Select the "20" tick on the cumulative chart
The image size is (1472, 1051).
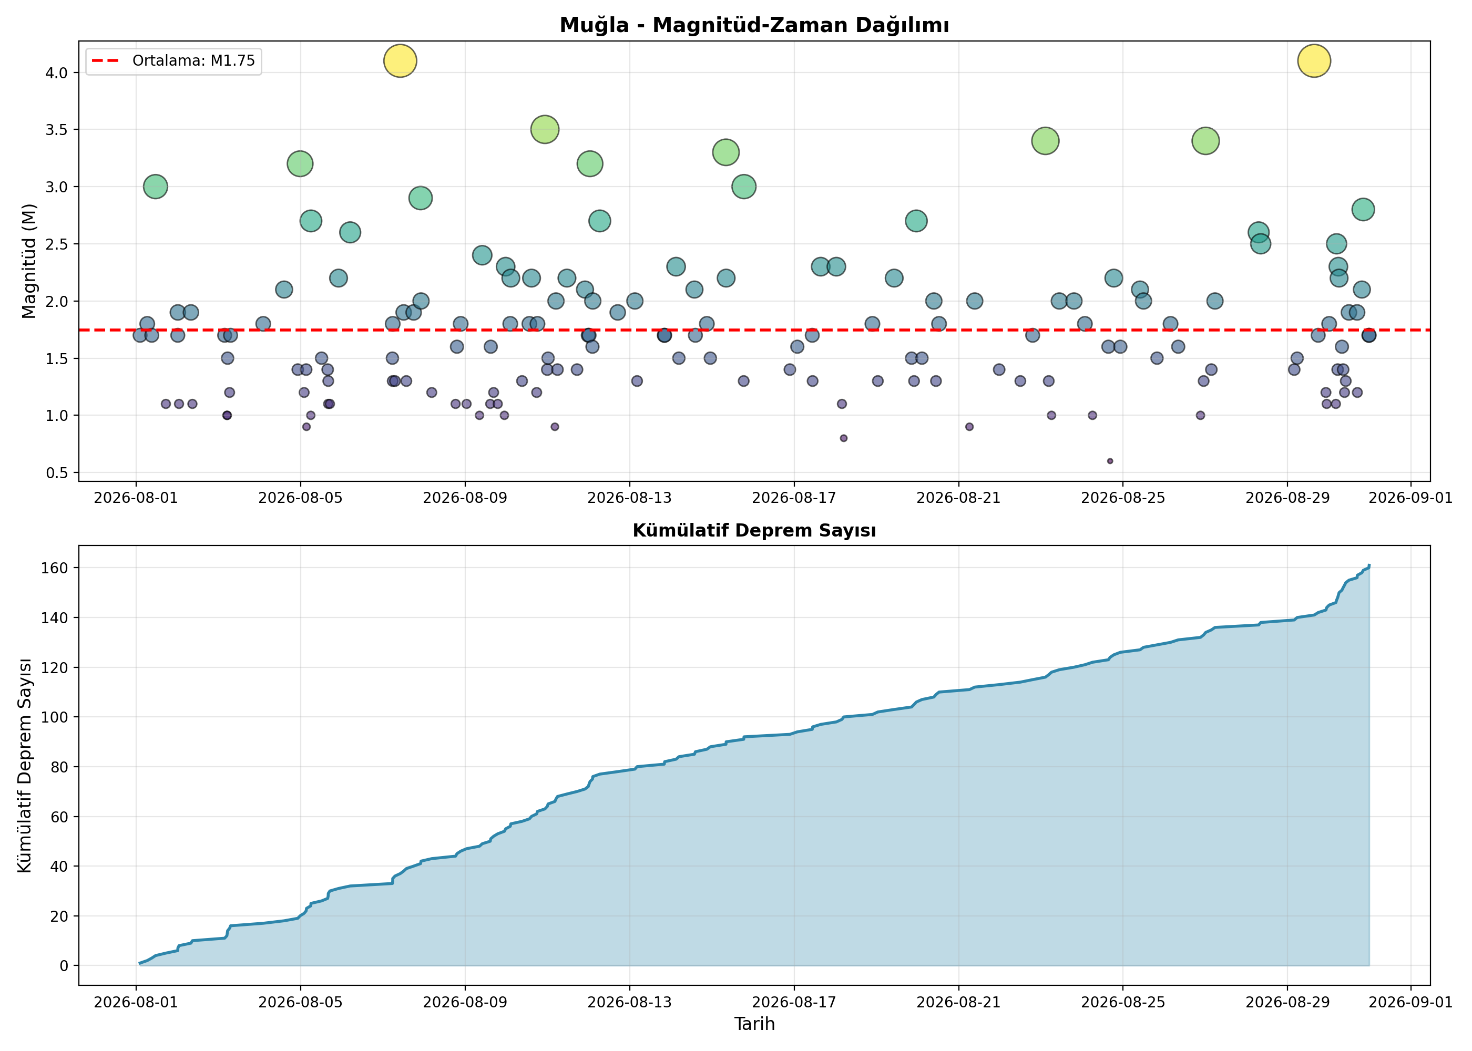[x=59, y=916]
